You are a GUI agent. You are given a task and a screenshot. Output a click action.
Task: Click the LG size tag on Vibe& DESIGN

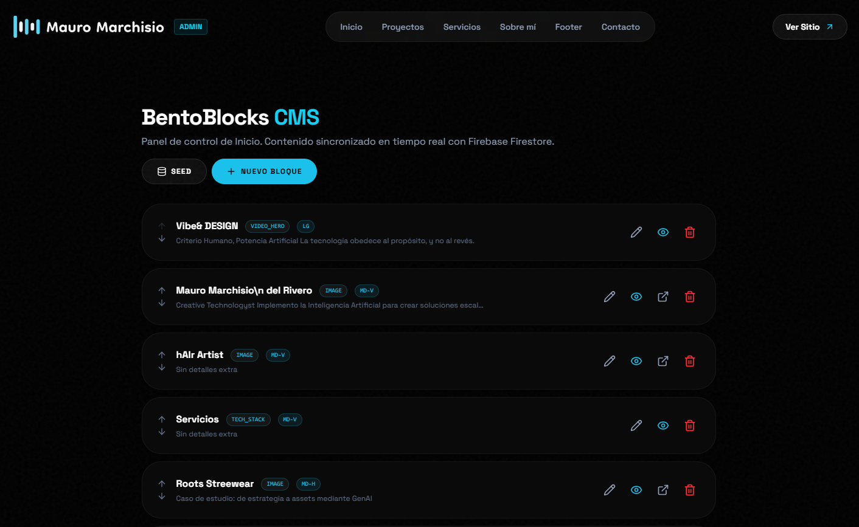(x=306, y=226)
